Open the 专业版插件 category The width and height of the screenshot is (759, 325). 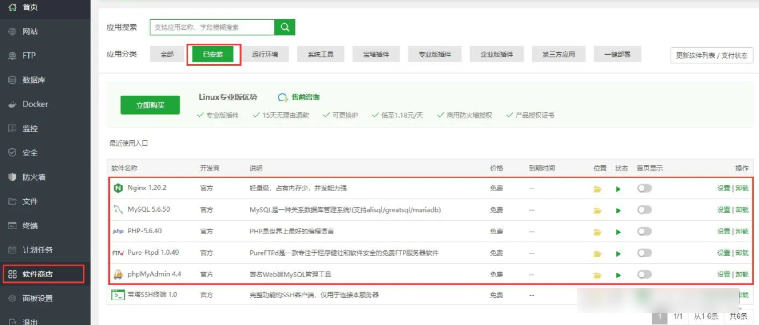click(435, 54)
